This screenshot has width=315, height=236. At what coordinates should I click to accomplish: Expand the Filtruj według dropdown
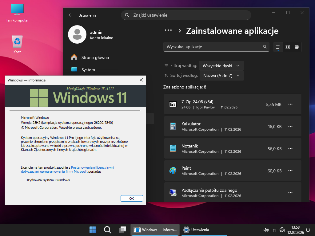tap(221, 66)
